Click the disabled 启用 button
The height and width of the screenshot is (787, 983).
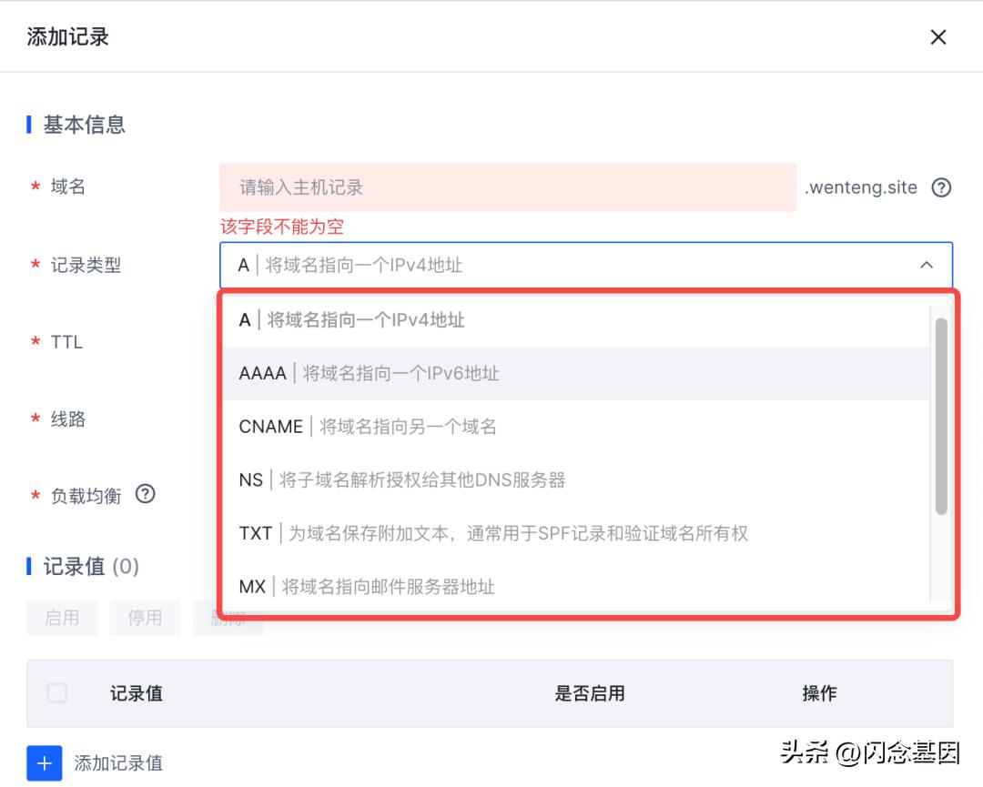click(x=62, y=618)
